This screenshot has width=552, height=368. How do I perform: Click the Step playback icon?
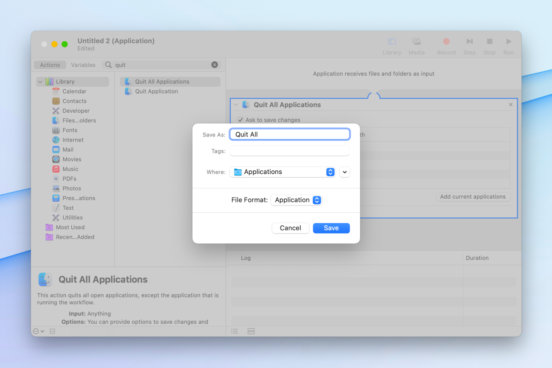(470, 41)
